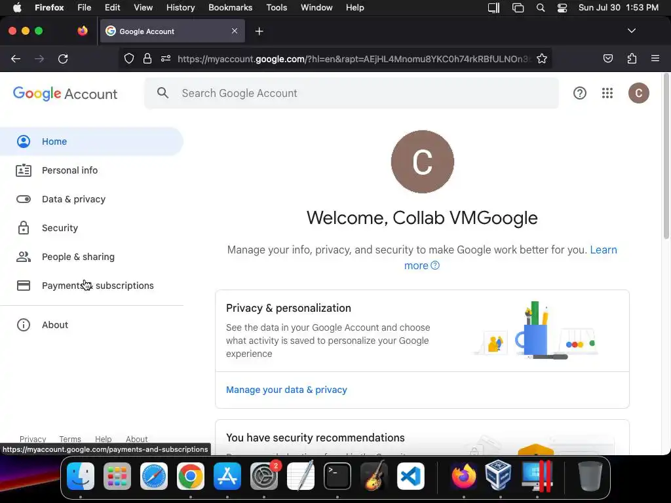Open About in the sidebar
The width and height of the screenshot is (671, 503).
tap(92, 325)
